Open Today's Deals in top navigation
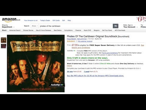Screen dimensions: 146x110 click(x=45, y=20)
